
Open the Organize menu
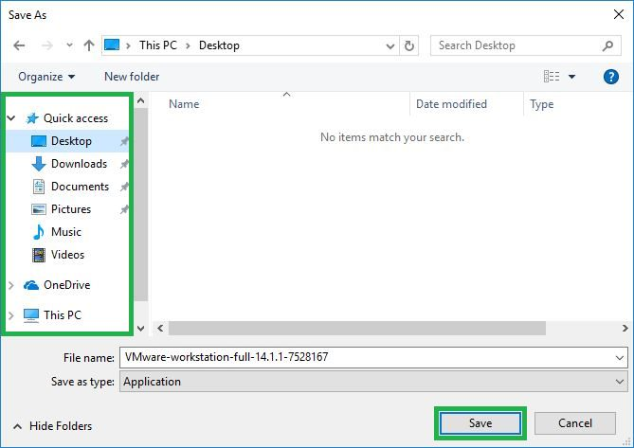46,77
